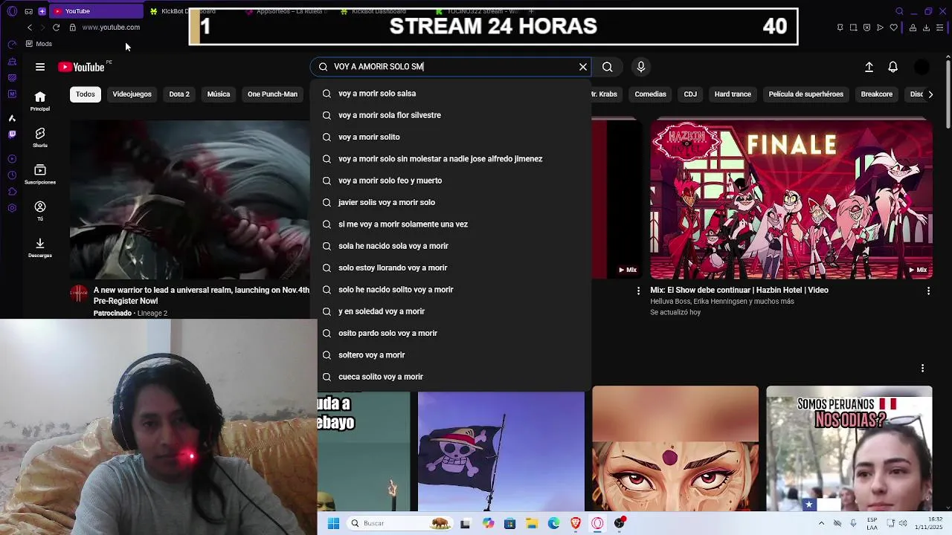
Task: Start voice search with the microphone
Action: [641, 67]
